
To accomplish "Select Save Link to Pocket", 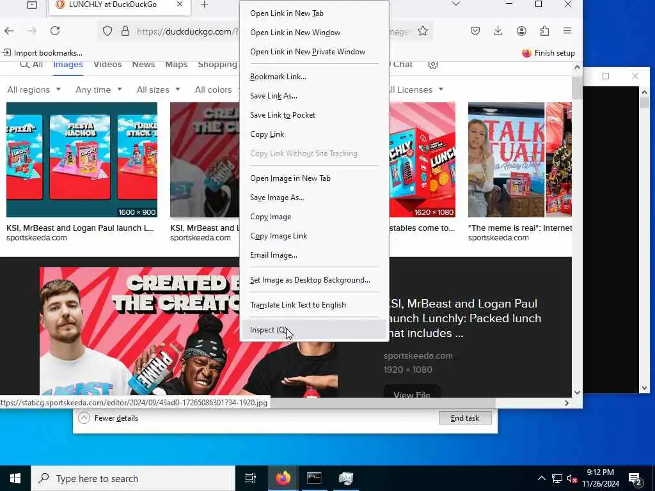I will (x=314, y=115).
